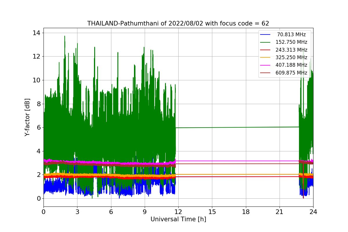348x232 pixels.
Task: Click the Y-factor [dB] axis label
Action: click(27, 117)
